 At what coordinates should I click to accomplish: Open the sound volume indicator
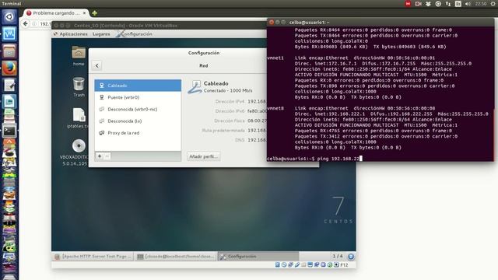468,4
